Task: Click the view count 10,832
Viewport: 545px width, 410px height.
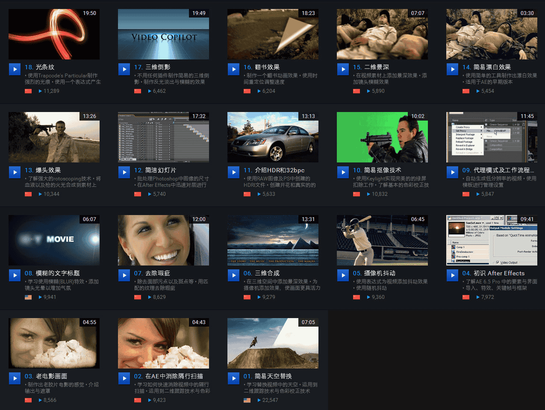Action: [x=380, y=194]
